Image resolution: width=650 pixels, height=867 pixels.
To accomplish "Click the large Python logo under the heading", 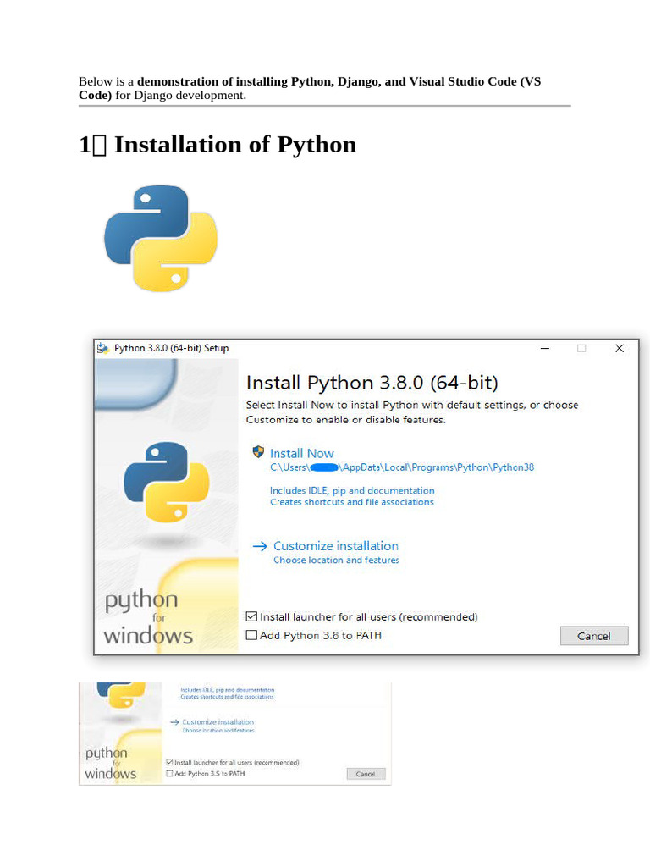I will pos(161,238).
